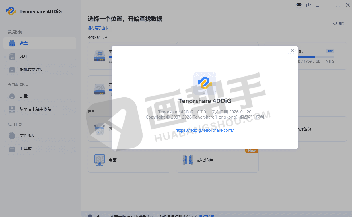Image resolution: width=352 pixels, height=217 pixels.
Task: Click the 4DDiG logo in the About dialog
Action: point(205,83)
